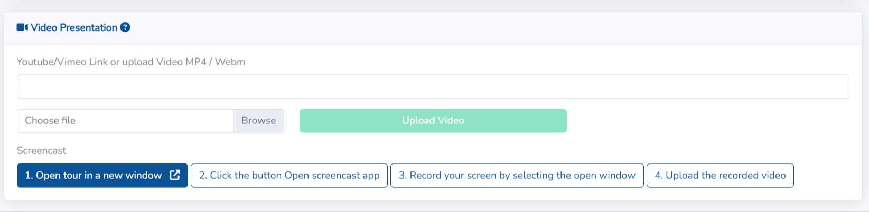Screen dimensions: 869x212
Task: Select step 2 Open screencast app button
Action: point(289,176)
